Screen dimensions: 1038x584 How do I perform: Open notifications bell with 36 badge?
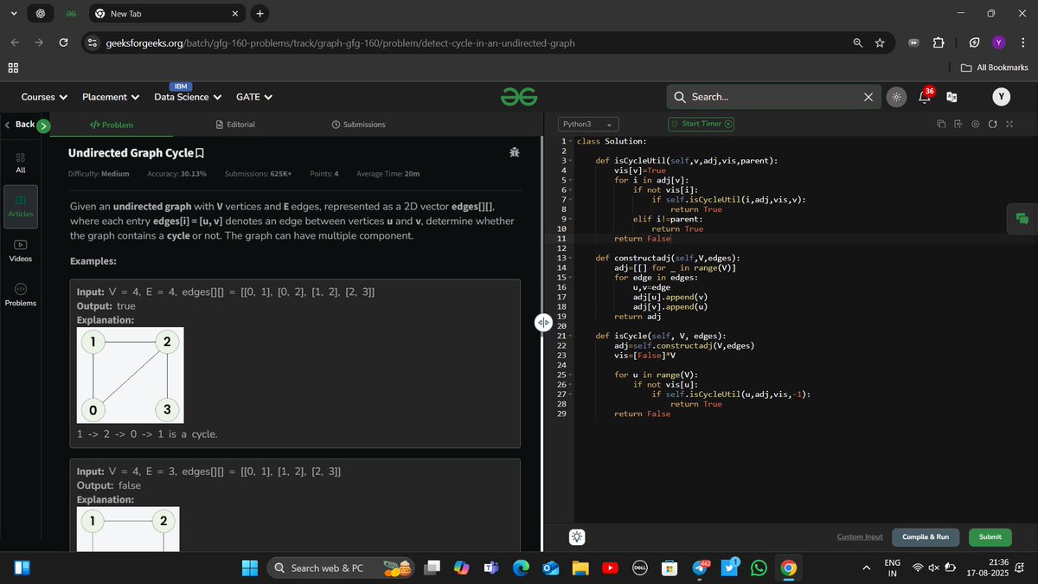(x=925, y=96)
